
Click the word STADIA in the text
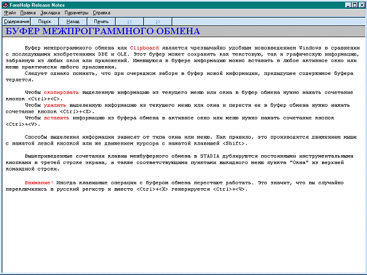pyautogui.click(x=209, y=156)
